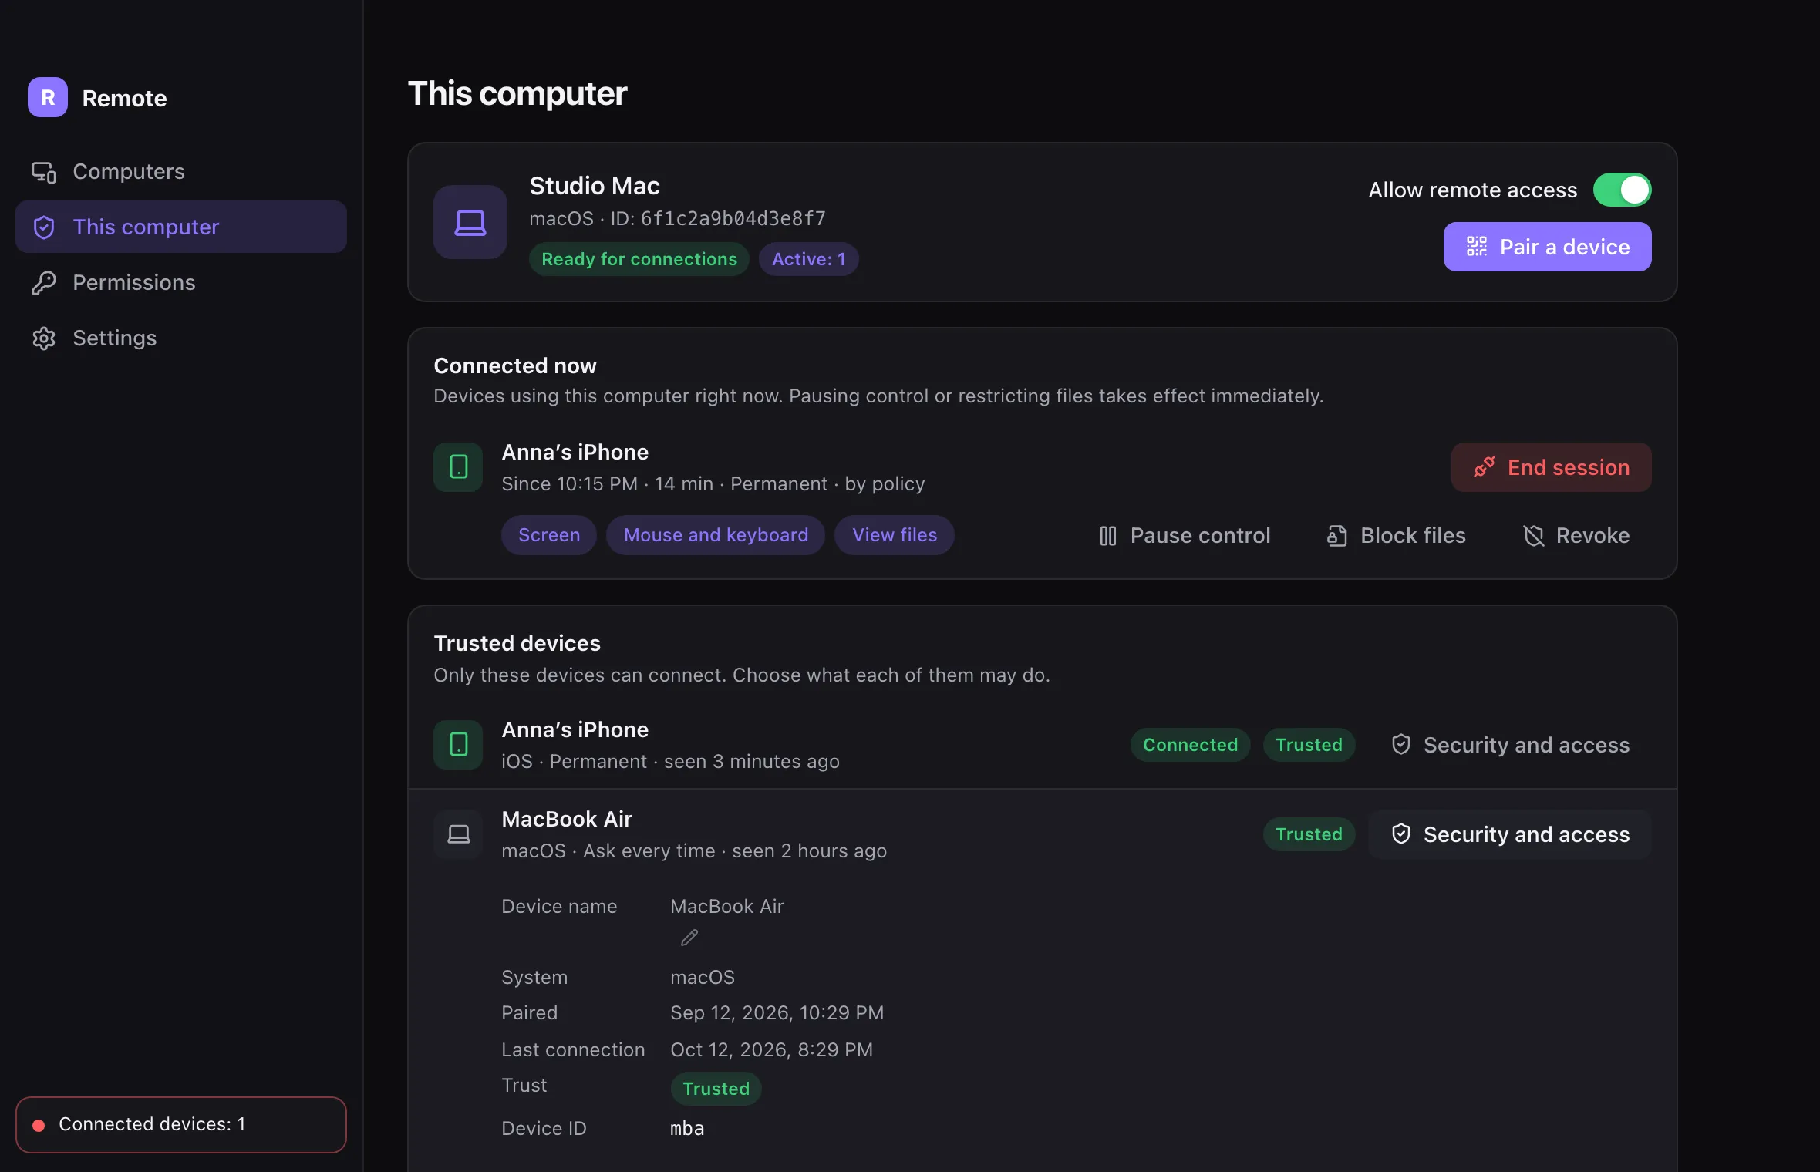Click the Connected status badge
The image size is (1820, 1172).
(x=1190, y=745)
